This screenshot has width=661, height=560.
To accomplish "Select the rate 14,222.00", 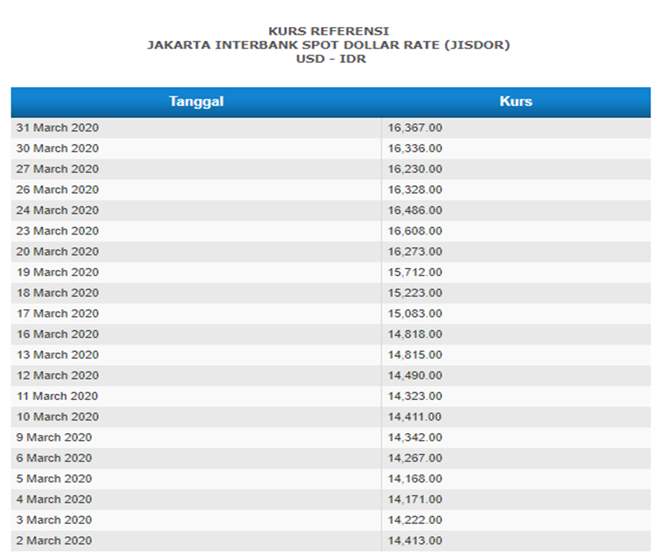I will 415,521.
